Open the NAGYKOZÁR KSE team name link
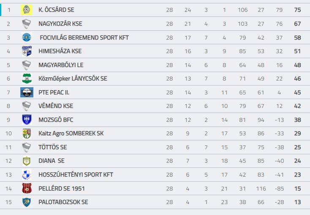Viewport: 310px width, 215px height. [x=60, y=24]
